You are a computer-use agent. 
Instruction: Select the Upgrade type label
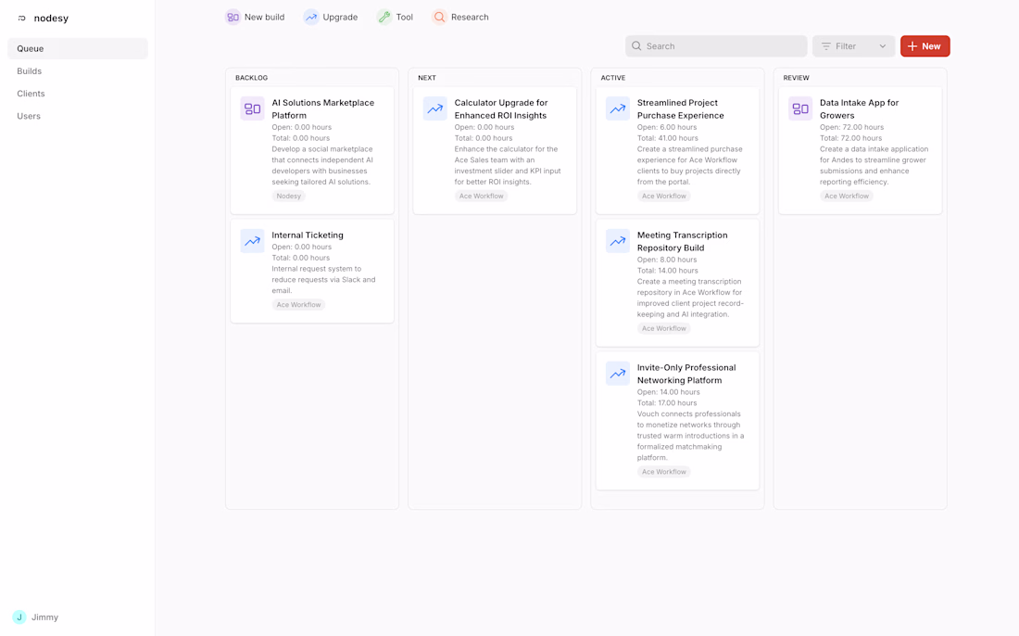point(341,17)
